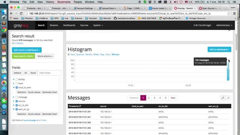Viewport: 240px width, 135px height.
Task: Uncheck the source field checkbox
Action: [16, 101]
